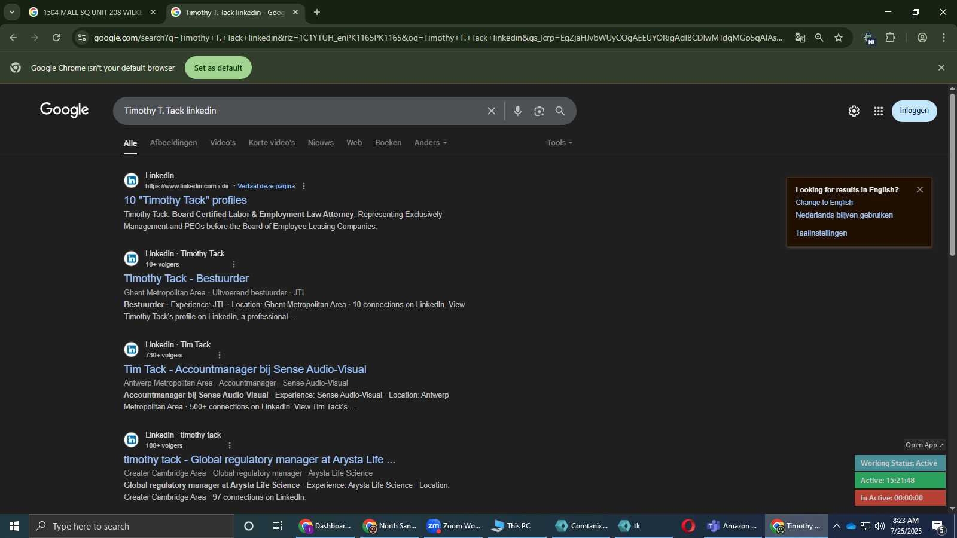Open the 10 "Timothy Tack" profiles result
The height and width of the screenshot is (538, 957).
tap(185, 200)
